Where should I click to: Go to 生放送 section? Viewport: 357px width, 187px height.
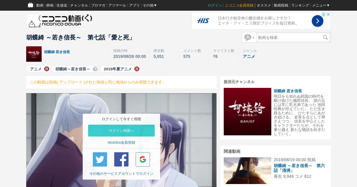(x=62, y=5)
